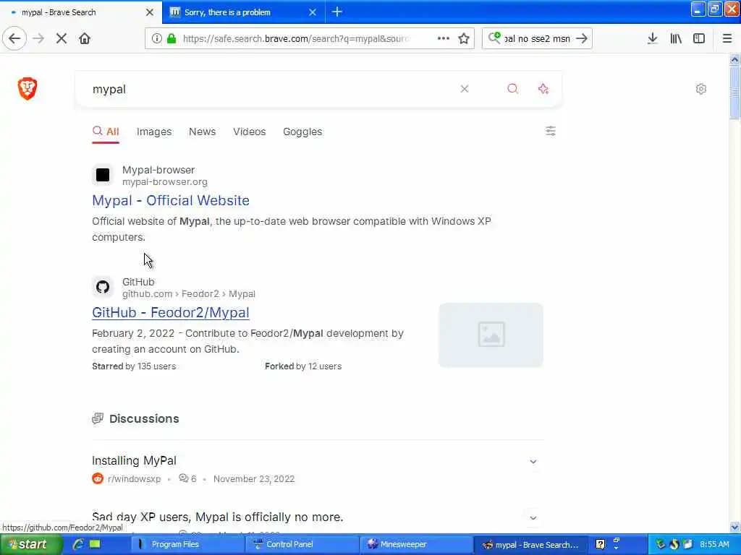The height and width of the screenshot is (555, 741).
Task: Click Forked by 12 users text
Action: click(303, 366)
